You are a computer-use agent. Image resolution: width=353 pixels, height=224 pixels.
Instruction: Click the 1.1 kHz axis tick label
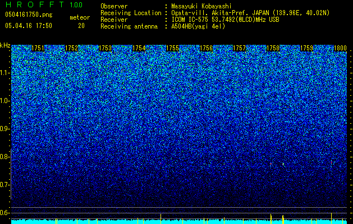coord(5,73)
